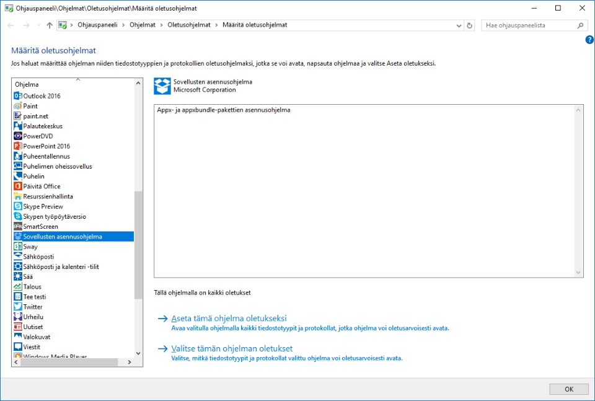595x401 pixels.
Task: Select the Puhelimen oheissovellus icon
Action: coord(17,166)
